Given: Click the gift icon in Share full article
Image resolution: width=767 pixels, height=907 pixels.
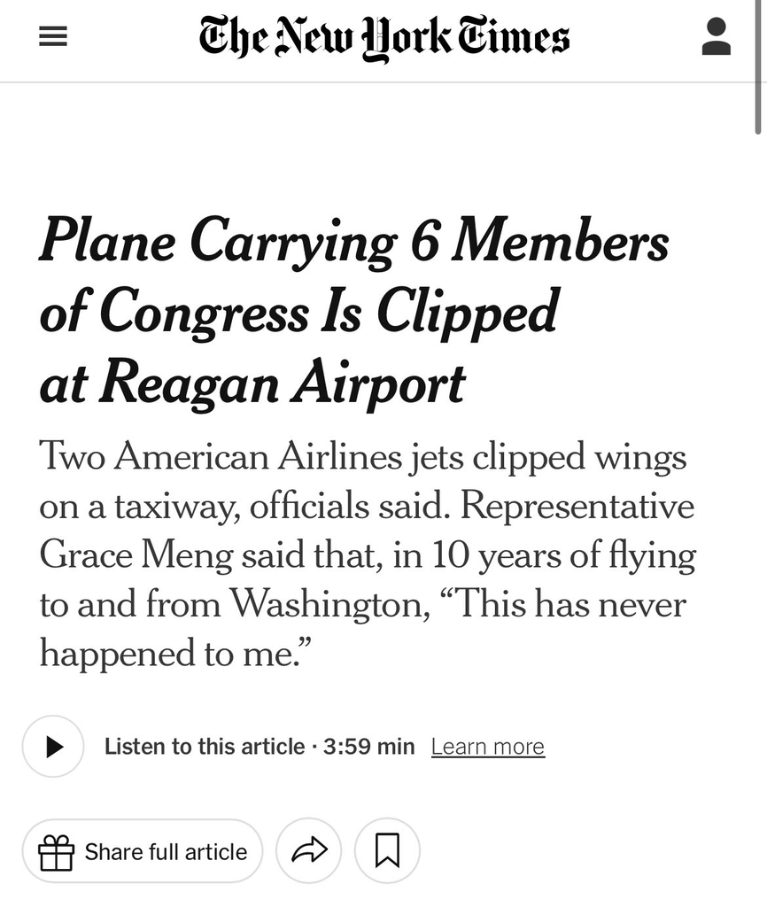Looking at the screenshot, I should [x=56, y=853].
